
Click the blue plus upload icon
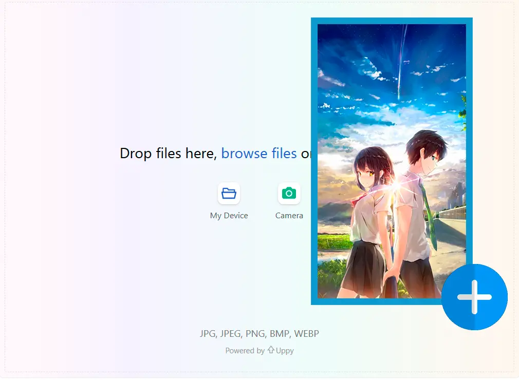474,297
